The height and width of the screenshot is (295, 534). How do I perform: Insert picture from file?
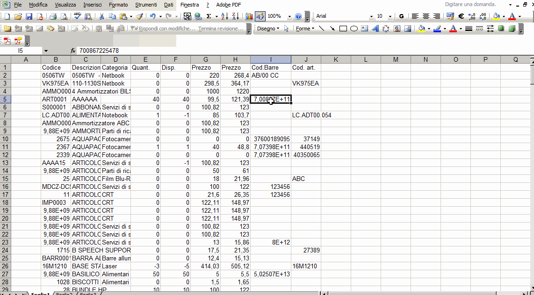pyautogui.click(x=408, y=29)
